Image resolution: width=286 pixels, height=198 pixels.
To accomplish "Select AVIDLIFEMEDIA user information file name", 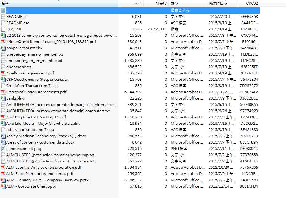I will click(x=62, y=105).
